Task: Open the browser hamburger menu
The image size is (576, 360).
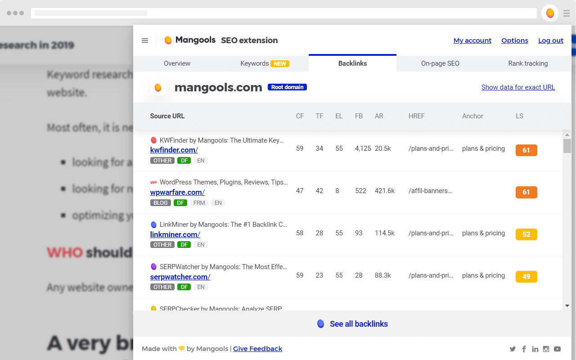Action: coord(567,13)
